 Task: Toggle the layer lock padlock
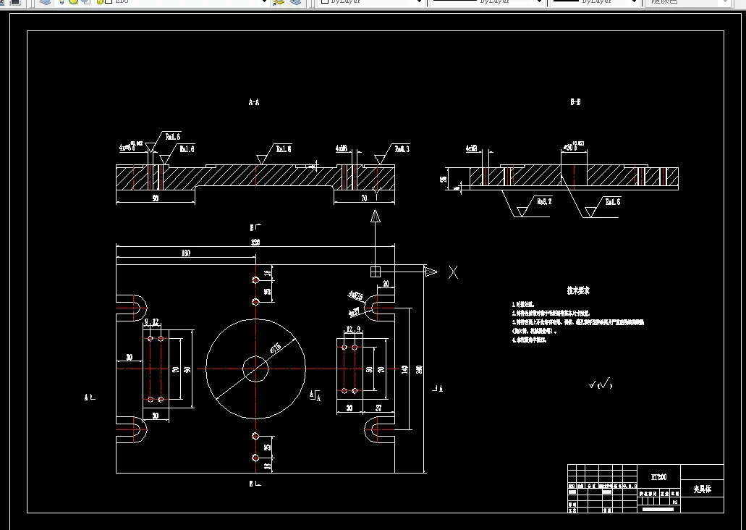point(100,2)
